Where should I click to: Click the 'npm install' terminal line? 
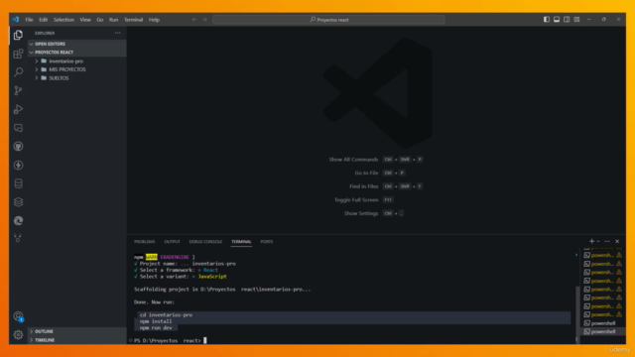tap(156, 321)
